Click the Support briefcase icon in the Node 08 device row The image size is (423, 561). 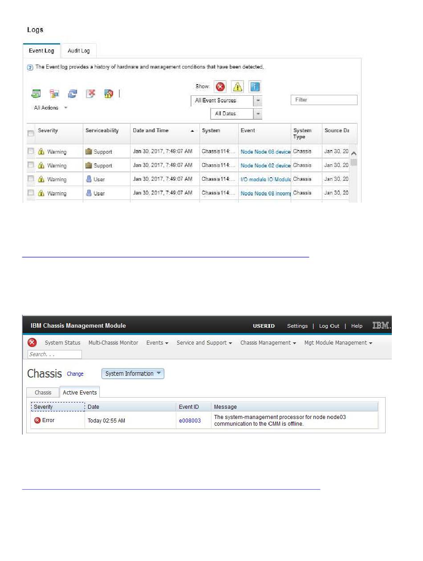coord(89,151)
